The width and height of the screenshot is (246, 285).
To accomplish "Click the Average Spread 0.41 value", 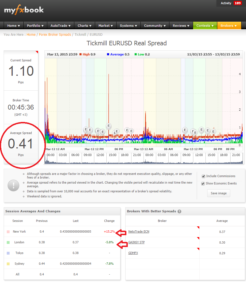I will click(21, 144).
